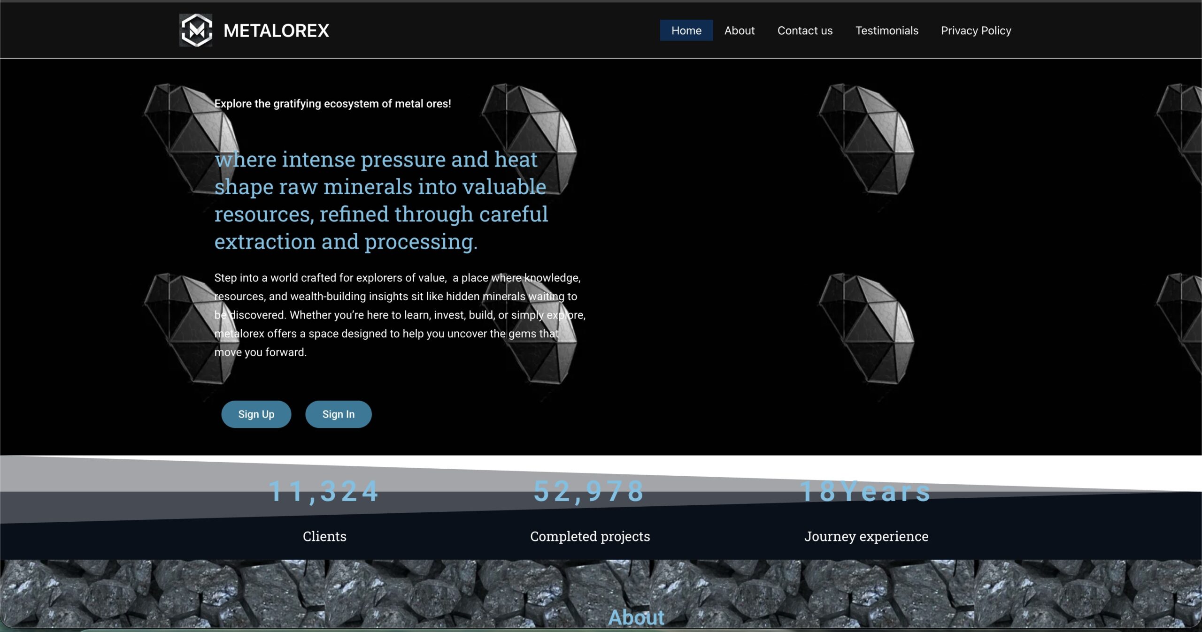
Task: Click the 52,978 projects counter
Action: (x=590, y=491)
